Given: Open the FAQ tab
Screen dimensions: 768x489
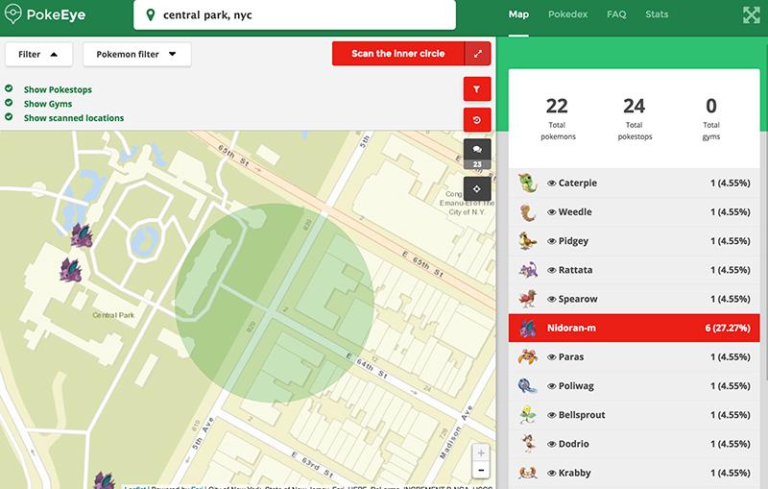Looking at the screenshot, I should [x=616, y=14].
